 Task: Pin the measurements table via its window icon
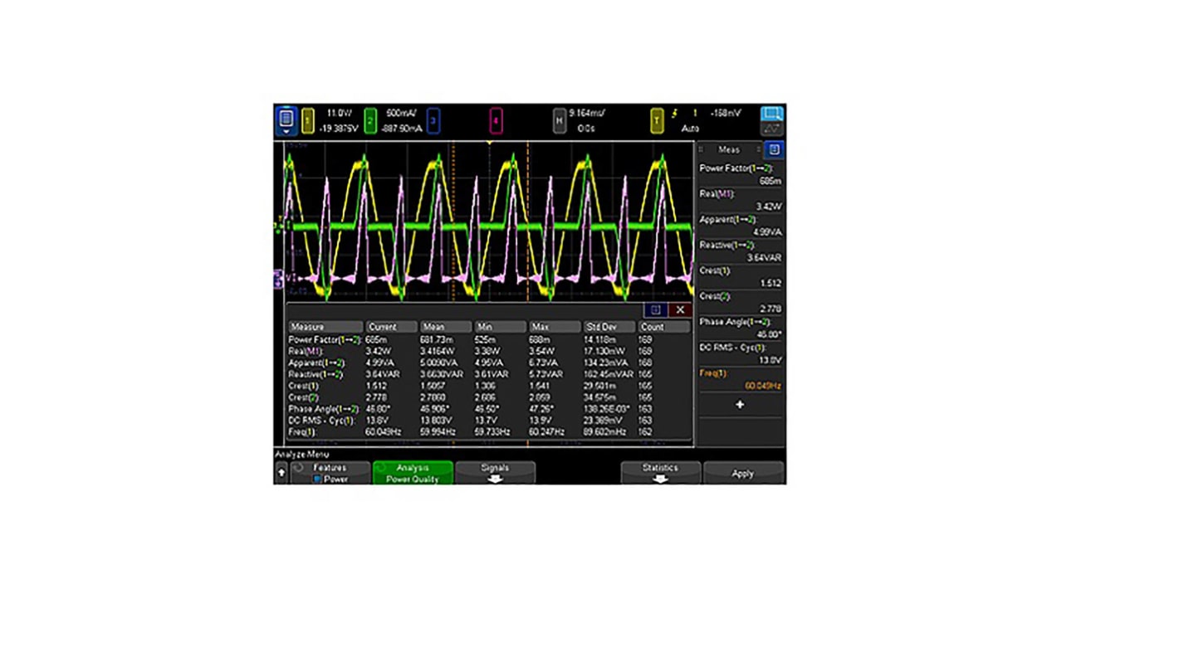point(655,309)
